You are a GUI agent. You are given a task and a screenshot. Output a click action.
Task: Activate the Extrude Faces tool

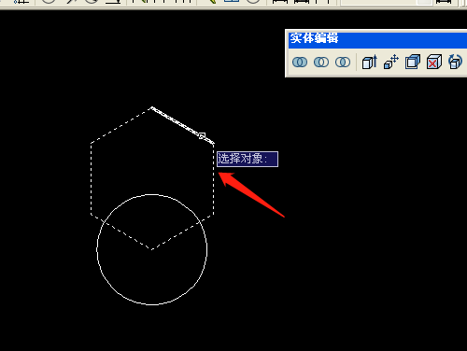pyautogui.click(x=370, y=62)
